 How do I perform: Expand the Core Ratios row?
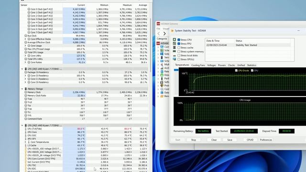(25, 62)
